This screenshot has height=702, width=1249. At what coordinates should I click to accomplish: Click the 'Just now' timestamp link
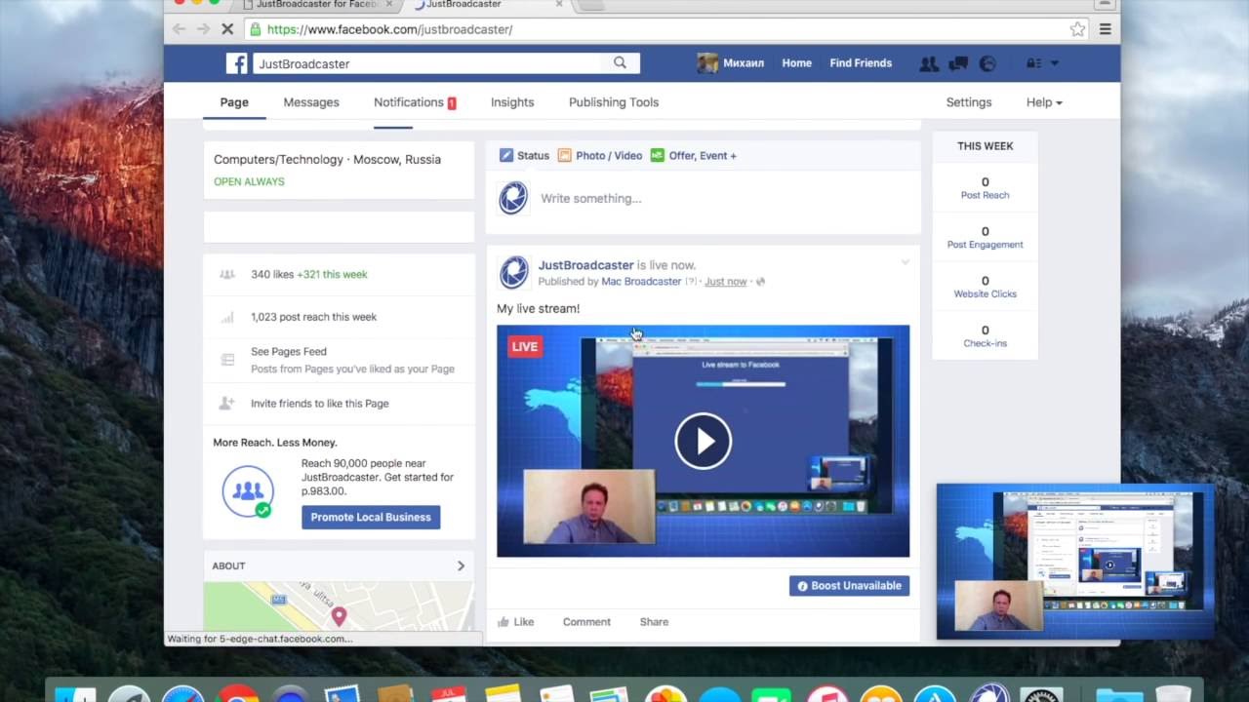point(725,282)
